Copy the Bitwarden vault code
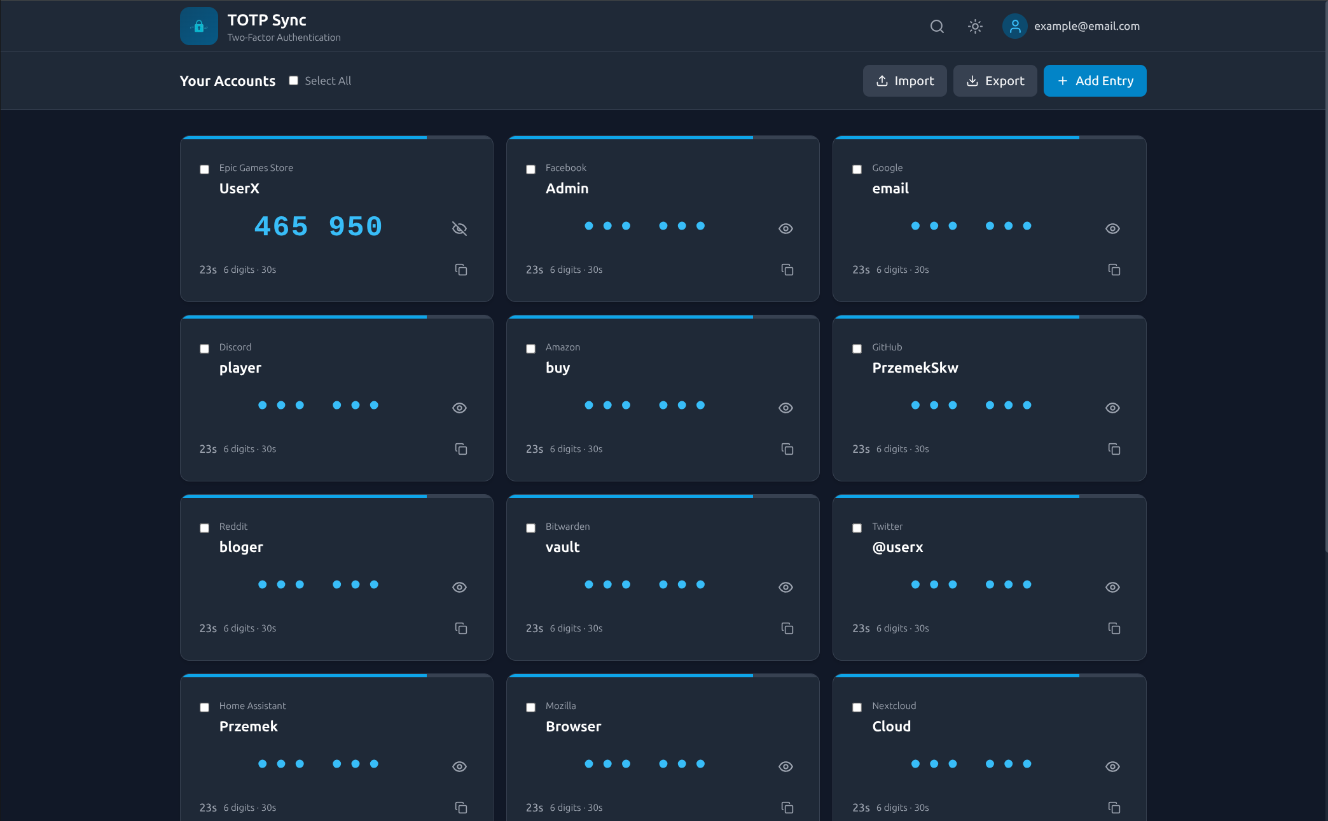 coord(787,628)
